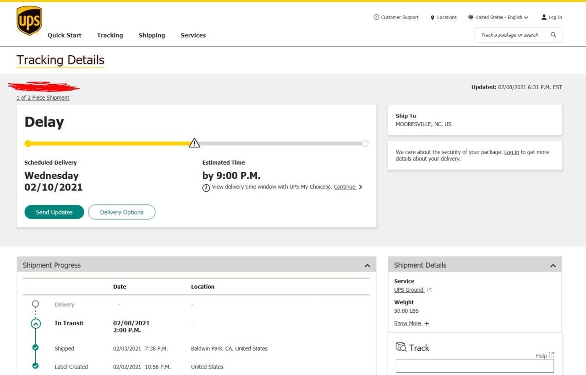Image resolution: width=586 pixels, height=375 pixels.
Task: Click the Label Created status text
Action: point(71,367)
